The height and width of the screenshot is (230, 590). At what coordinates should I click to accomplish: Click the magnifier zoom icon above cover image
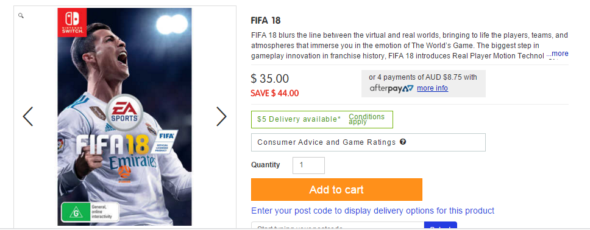point(21,16)
